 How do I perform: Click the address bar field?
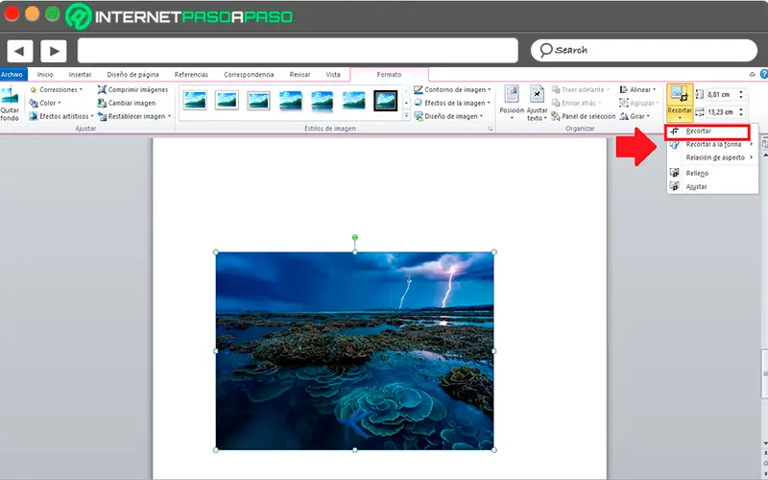click(298, 51)
